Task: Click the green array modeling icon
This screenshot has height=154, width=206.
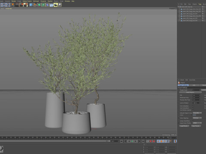Action: 43,5
